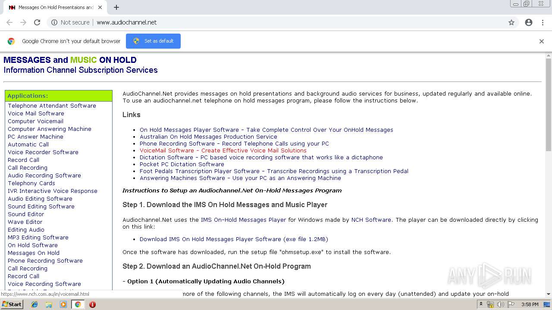Open MP3 Editing Software link

pyautogui.click(x=38, y=237)
